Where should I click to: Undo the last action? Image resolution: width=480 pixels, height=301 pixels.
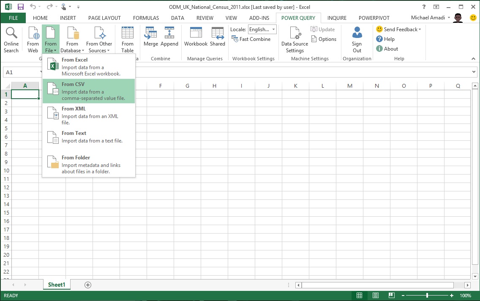[33, 7]
